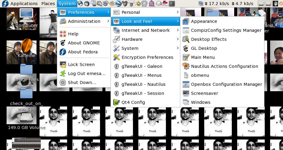The image size is (283, 150).
Task: Open Desktop Effects settings
Action: click(222, 39)
